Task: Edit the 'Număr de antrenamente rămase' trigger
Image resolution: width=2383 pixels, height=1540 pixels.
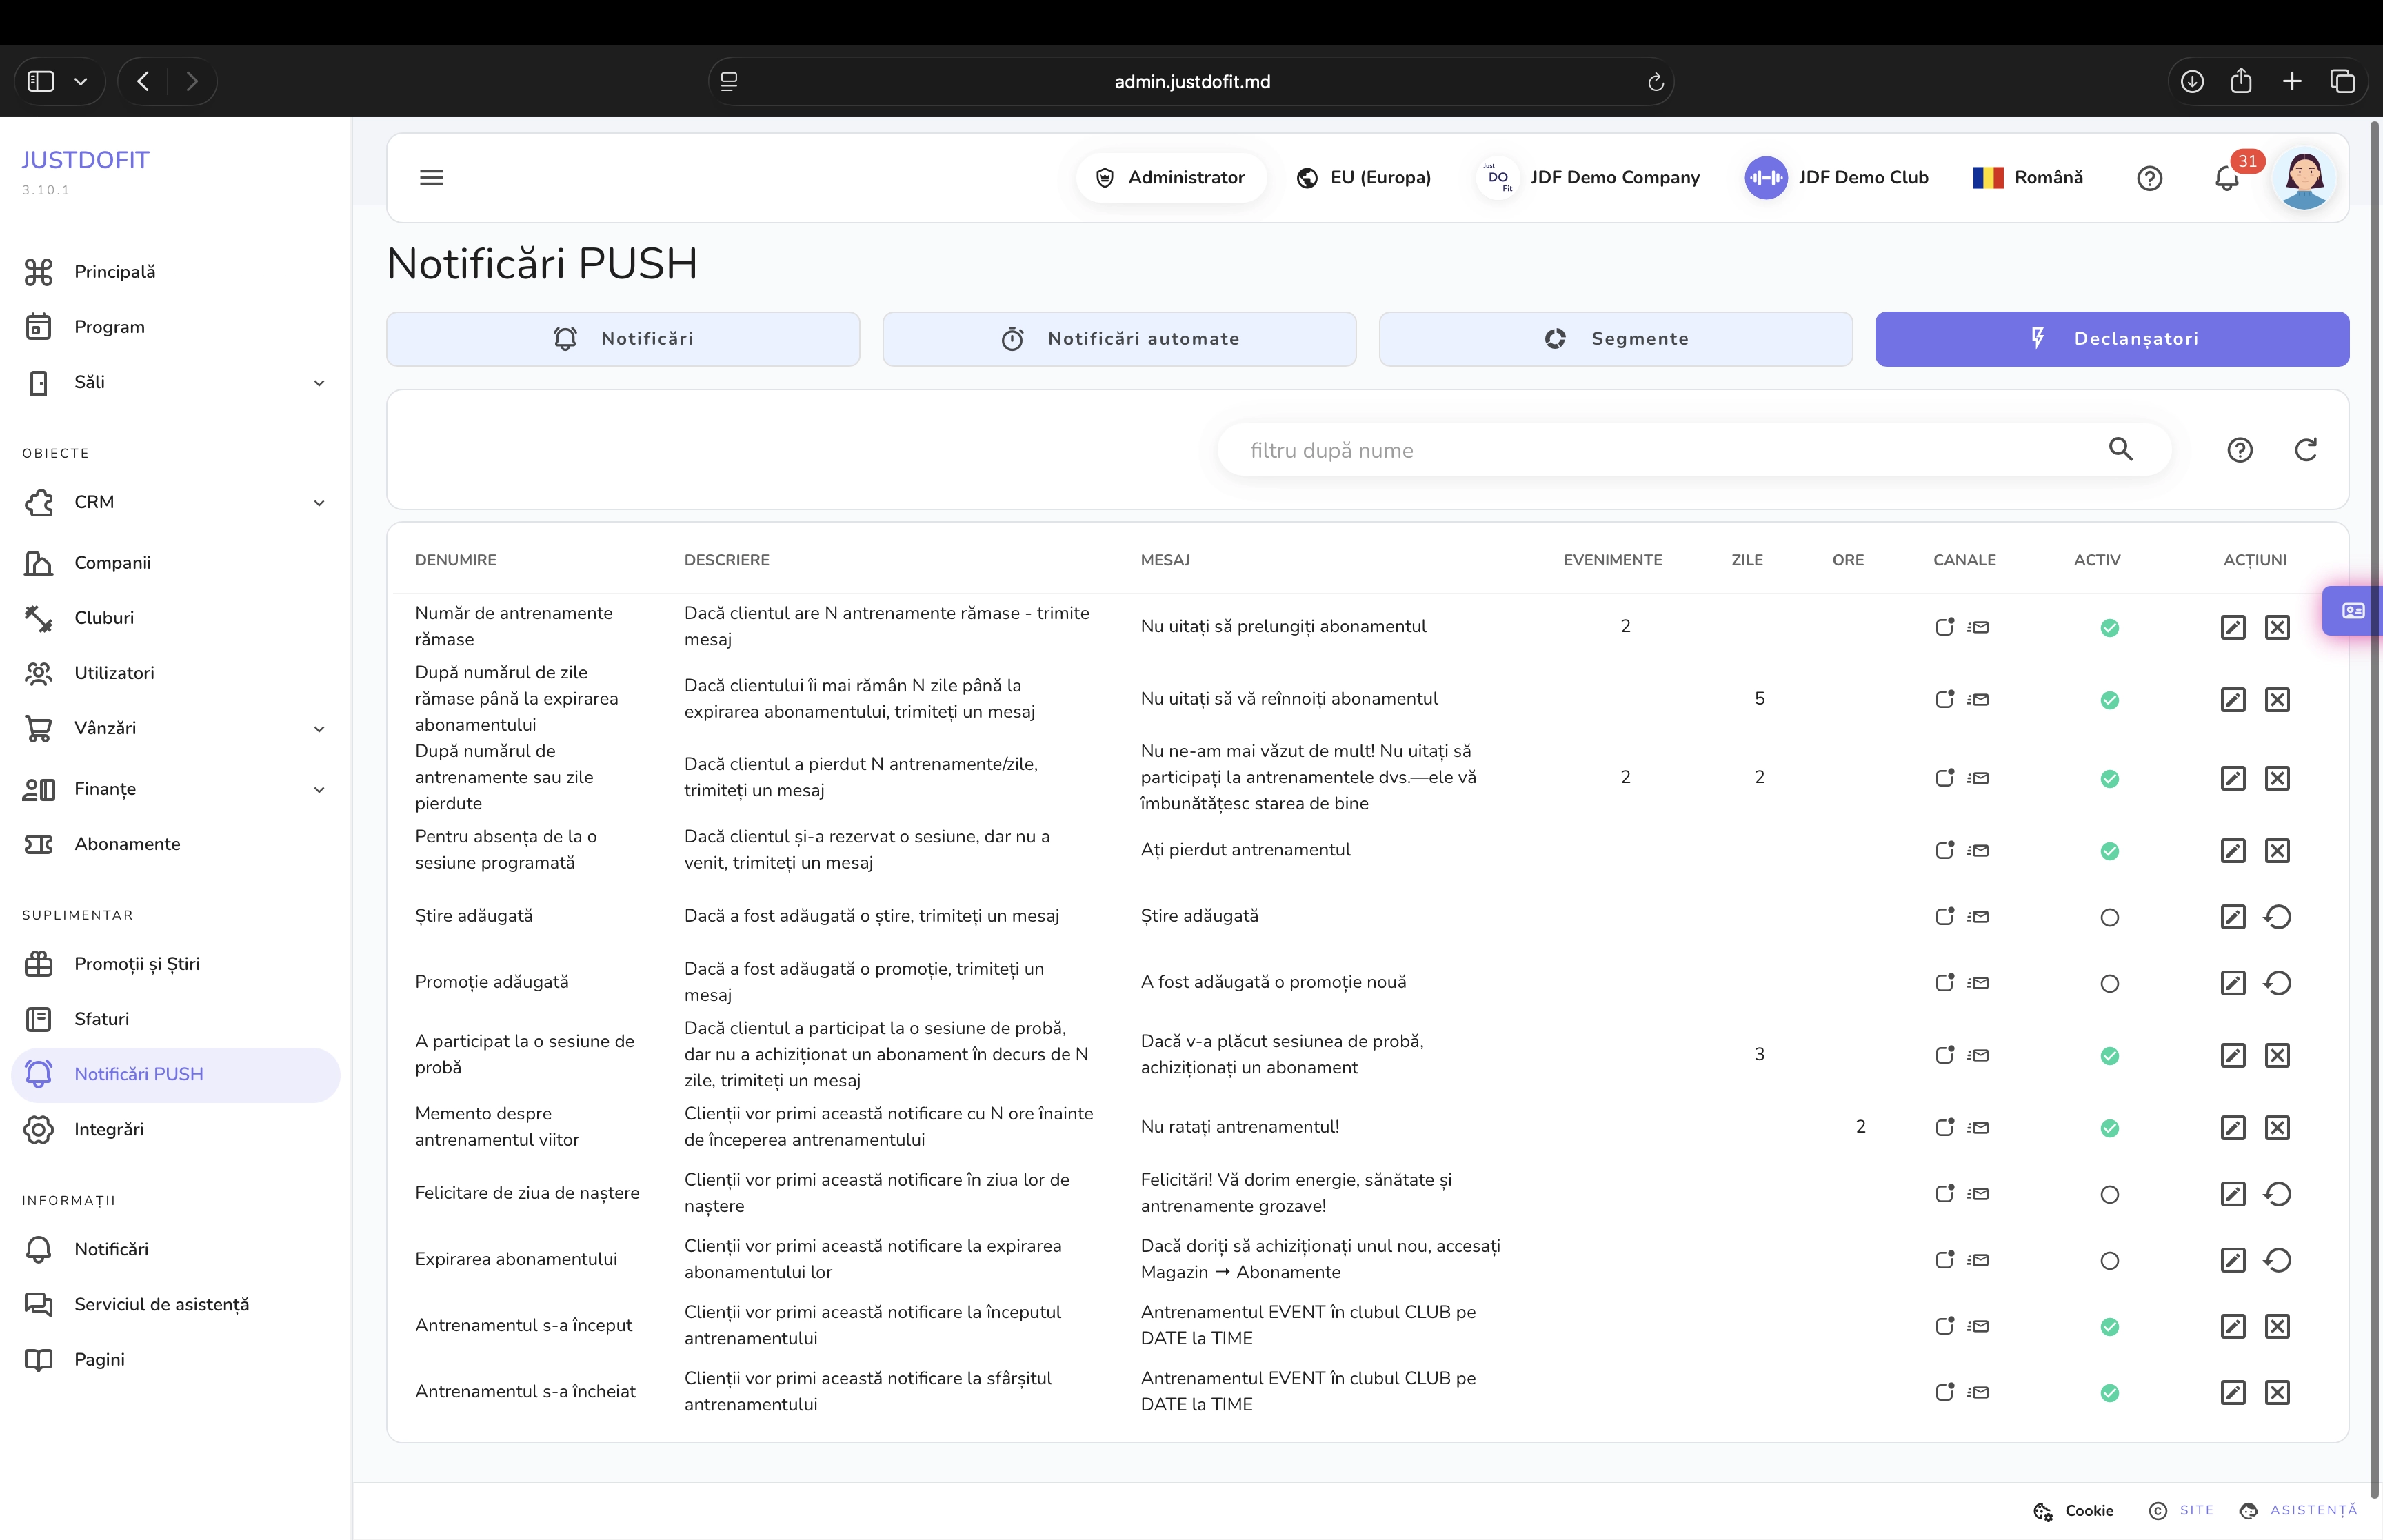Action: 2232,627
